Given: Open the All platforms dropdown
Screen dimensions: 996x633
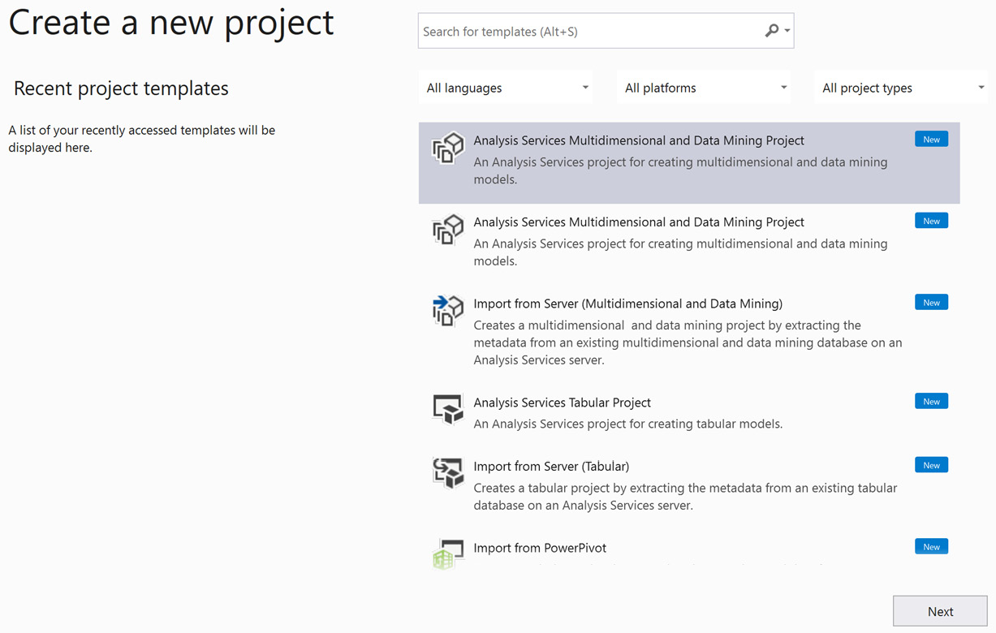Looking at the screenshot, I should pos(705,88).
